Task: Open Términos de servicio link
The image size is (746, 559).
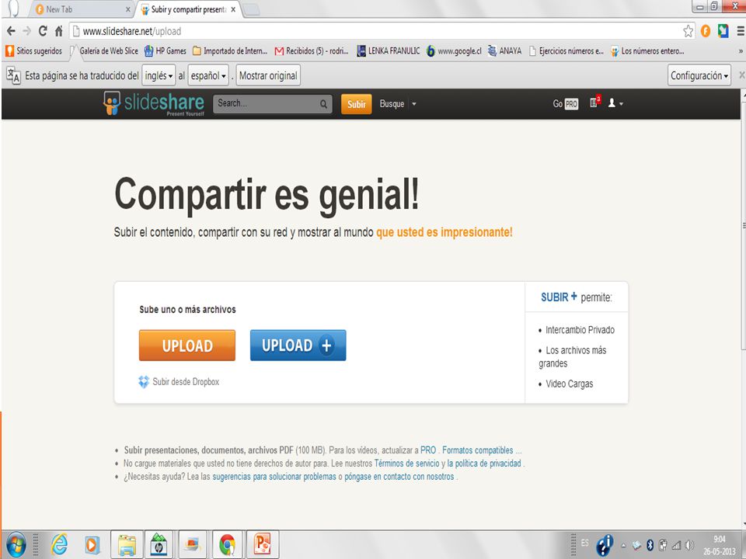Action: pos(406,463)
